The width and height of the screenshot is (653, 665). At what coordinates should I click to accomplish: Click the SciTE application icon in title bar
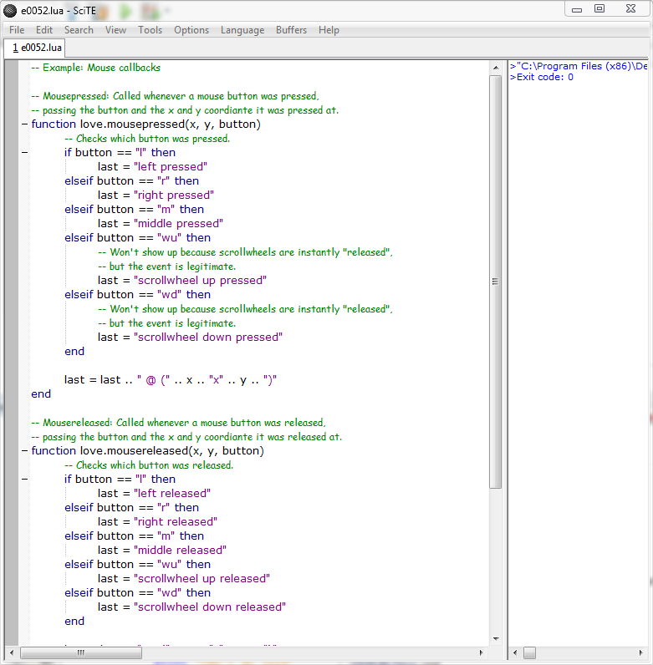pyautogui.click(x=10, y=9)
